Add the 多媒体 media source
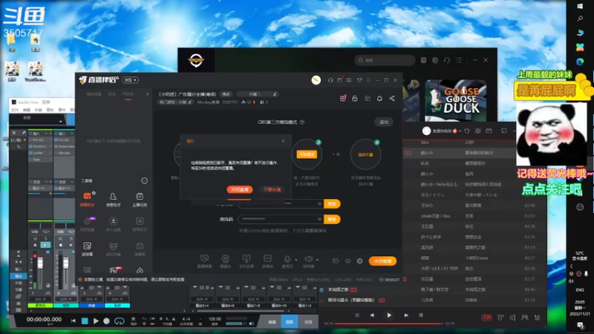Screen dimensions: 594x334 point(267,261)
